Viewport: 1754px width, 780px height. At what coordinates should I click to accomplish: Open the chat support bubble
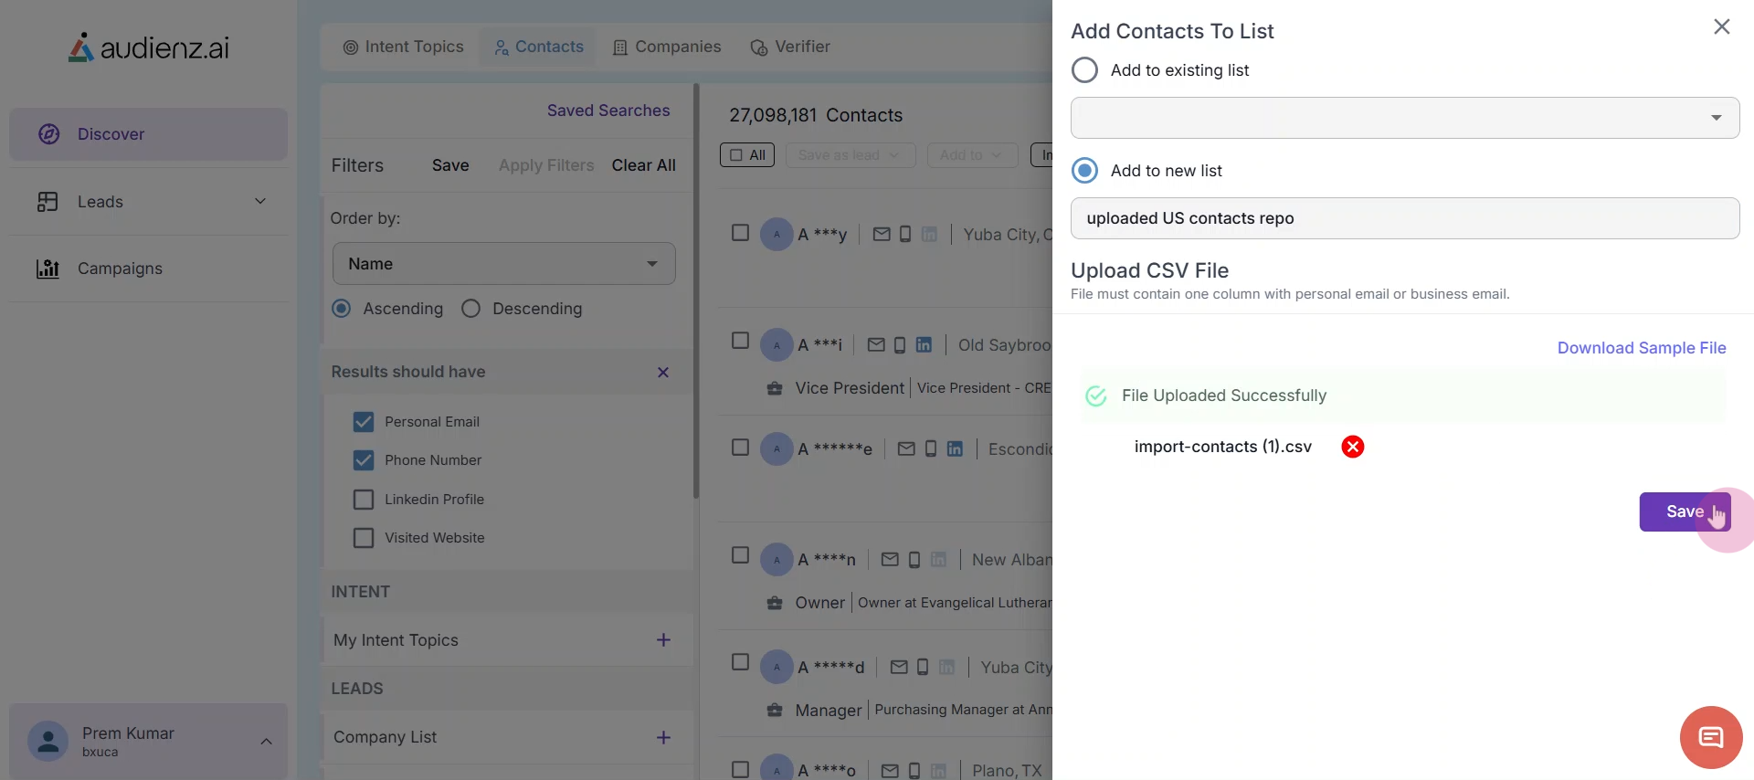[1710, 737]
